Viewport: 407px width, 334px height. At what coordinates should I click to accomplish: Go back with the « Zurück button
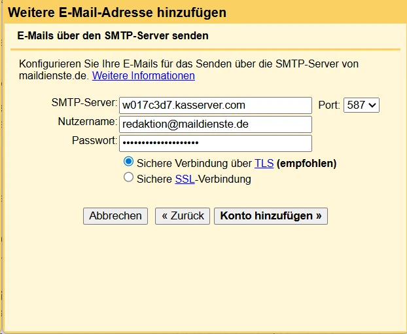point(183,216)
